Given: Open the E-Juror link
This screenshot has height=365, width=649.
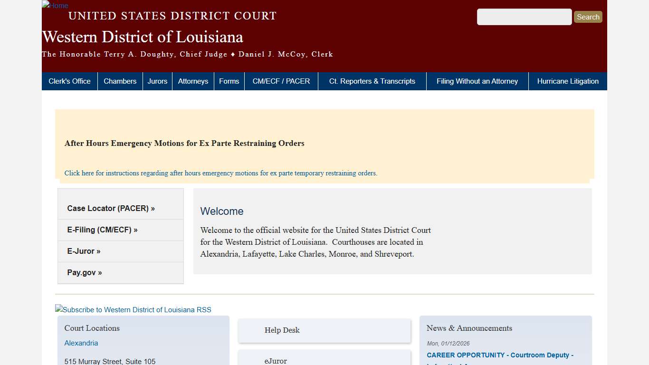Looking at the screenshot, I should coord(84,251).
